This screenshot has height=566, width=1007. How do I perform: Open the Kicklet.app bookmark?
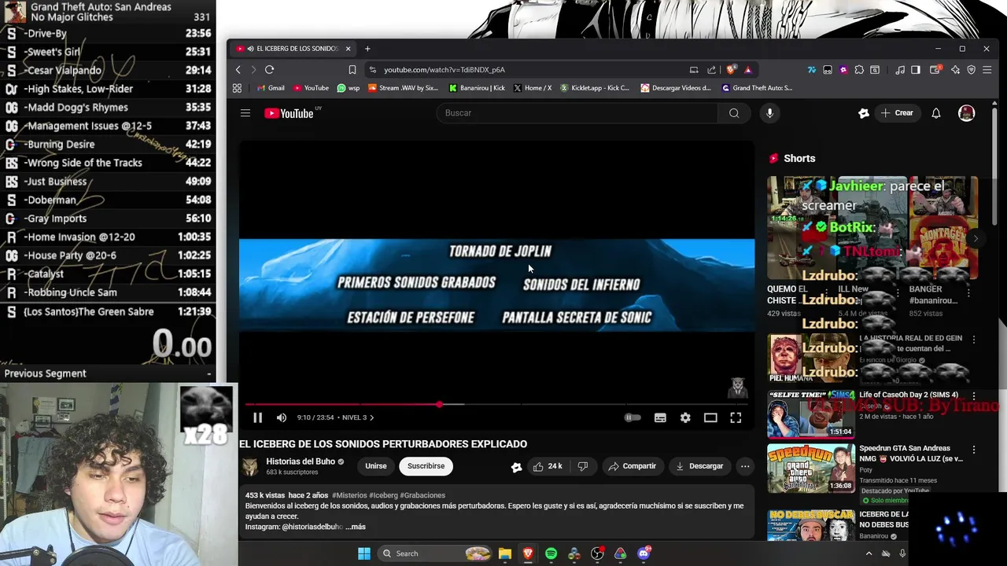point(595,88)
